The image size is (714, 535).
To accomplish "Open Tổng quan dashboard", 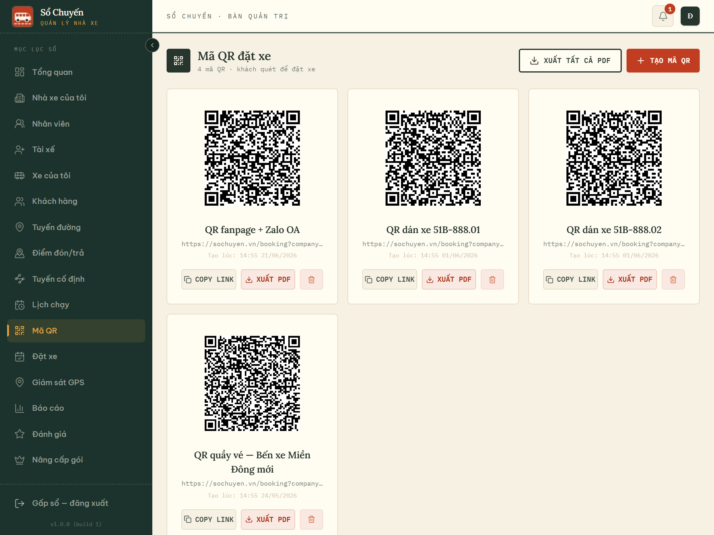I will (x=76, y=72).
